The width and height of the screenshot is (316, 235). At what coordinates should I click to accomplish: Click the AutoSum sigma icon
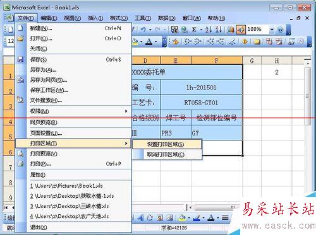coord(194,30)
